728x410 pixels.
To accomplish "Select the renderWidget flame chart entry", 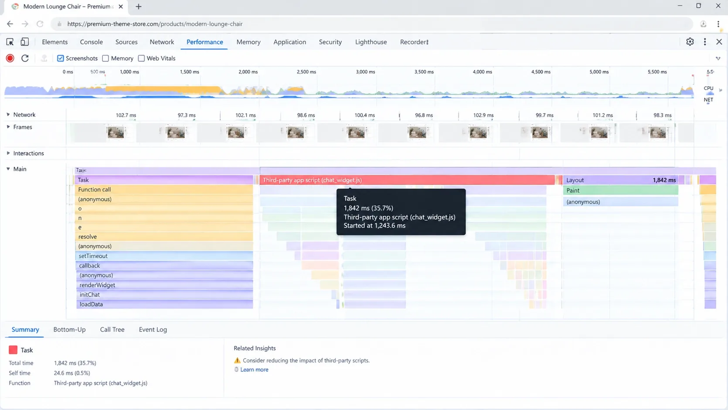I will pos(165,285).
